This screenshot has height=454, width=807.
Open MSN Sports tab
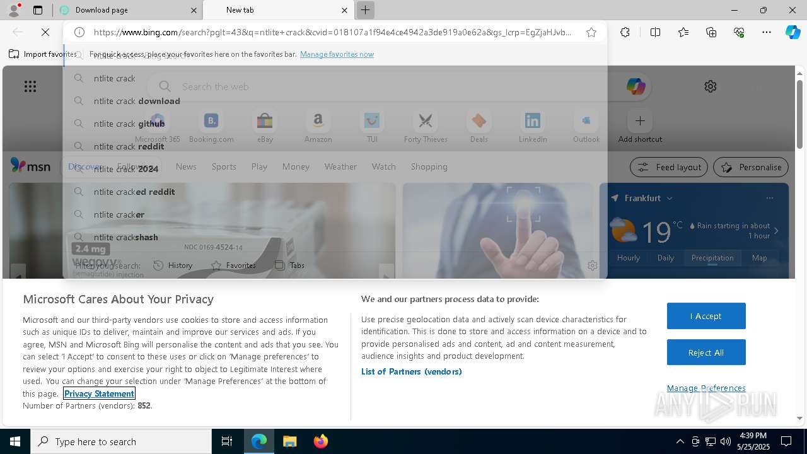coord(224,166)
